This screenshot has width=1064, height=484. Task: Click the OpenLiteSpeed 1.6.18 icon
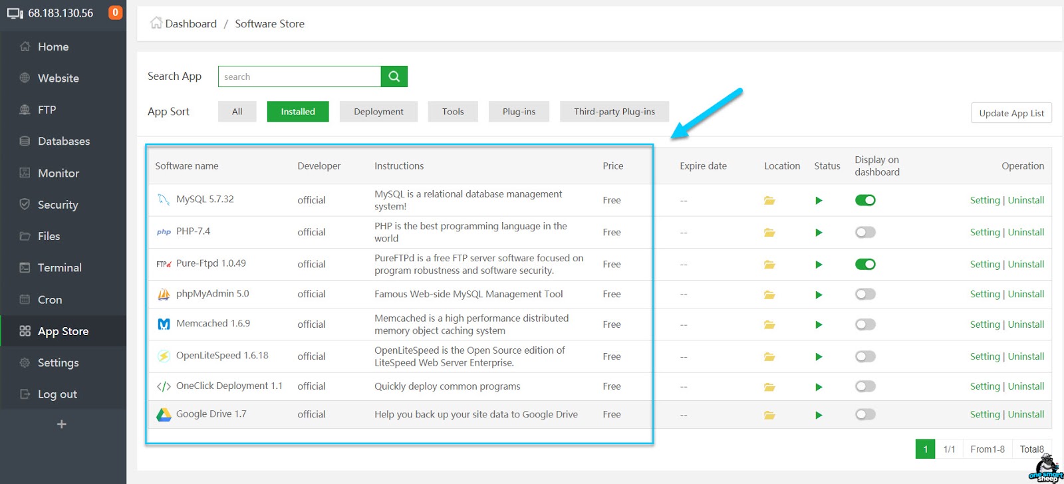pyautogui.click(x=164, y=356)
